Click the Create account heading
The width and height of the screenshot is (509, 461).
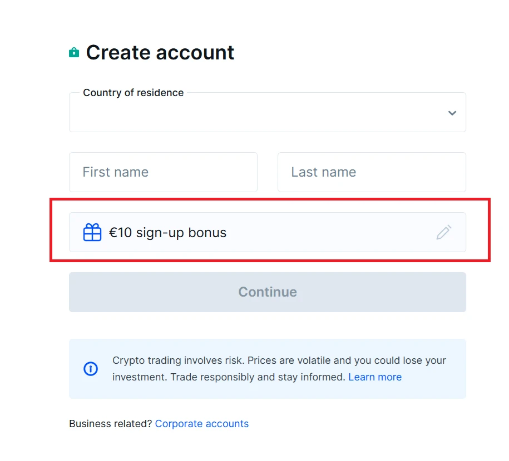(x=159, y=52)
